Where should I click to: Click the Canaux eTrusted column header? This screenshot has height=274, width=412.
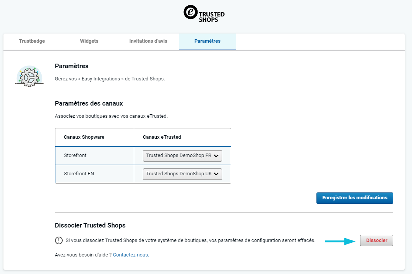pos(162,137)
